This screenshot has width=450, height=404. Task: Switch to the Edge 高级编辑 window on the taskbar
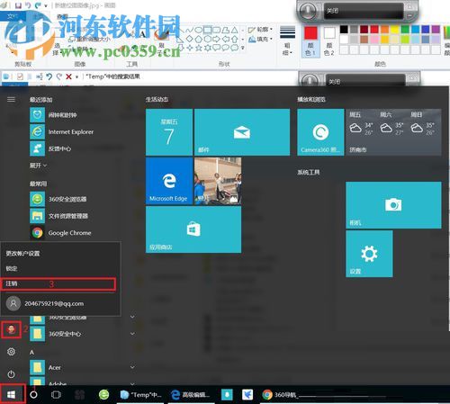click(x=191, y=395)
